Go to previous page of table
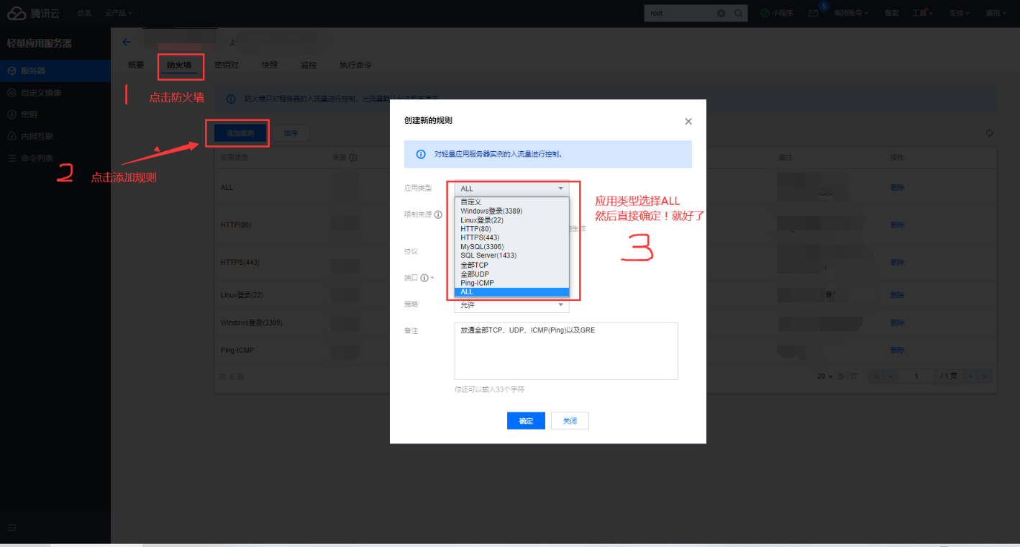The image size is (1020, 547). (892, 376)
